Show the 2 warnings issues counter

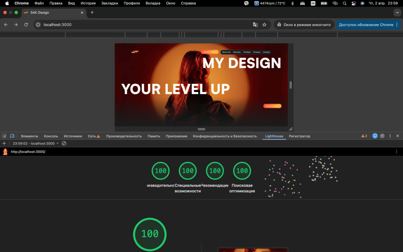tap(364, 136)
